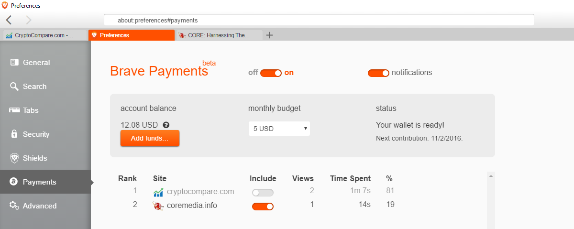
Task: Click the 81 percent value
Action: pos(390,191)
